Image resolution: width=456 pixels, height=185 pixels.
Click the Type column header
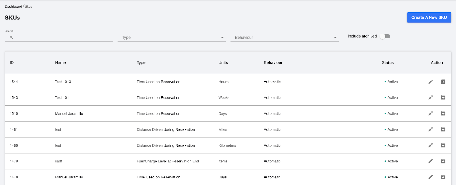point(141,63)
